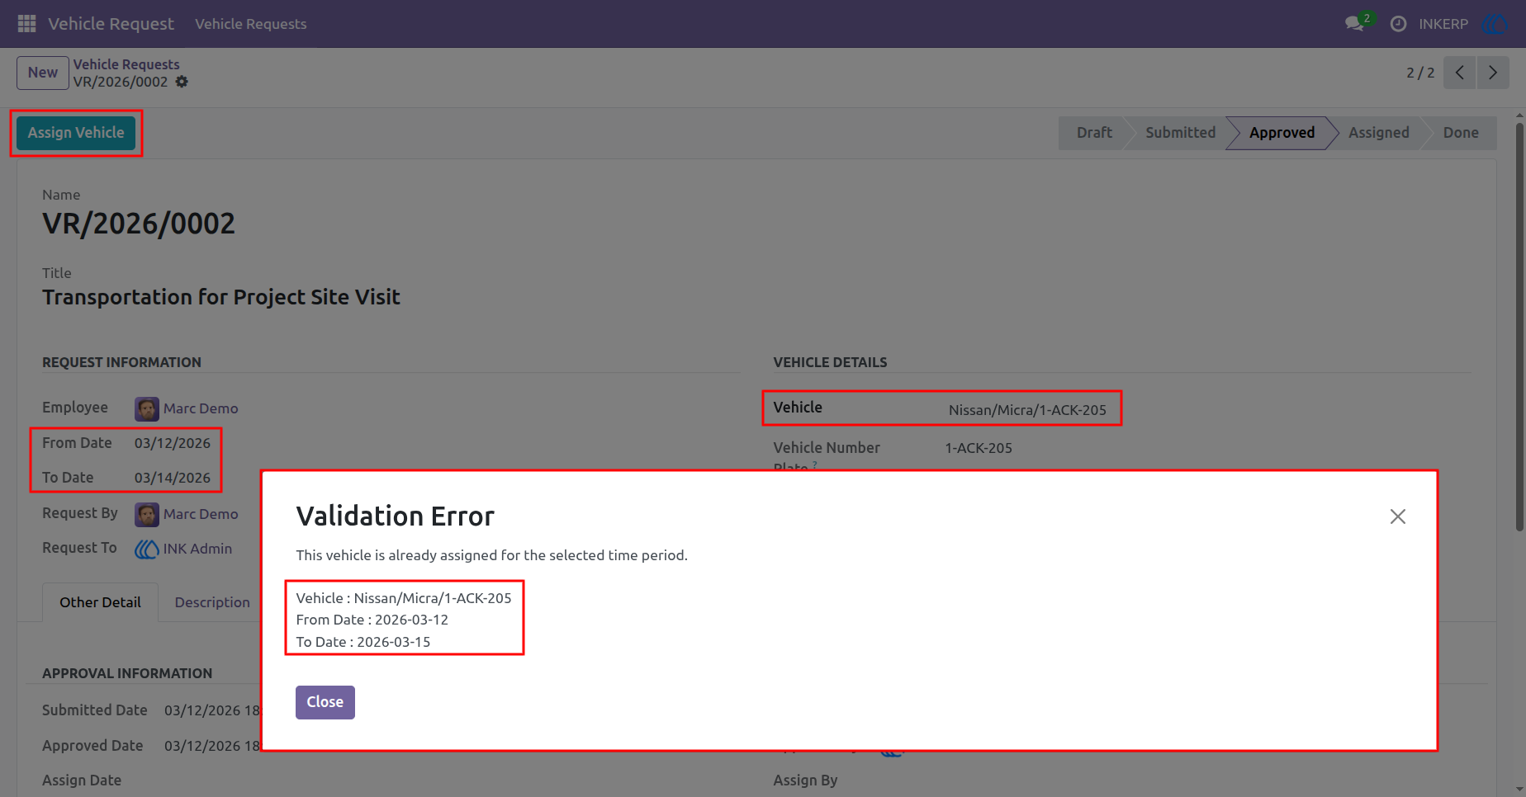1526x797 pixels.
Task: Click the record name VR/2026/0002 heading
Action: (139, 224)
